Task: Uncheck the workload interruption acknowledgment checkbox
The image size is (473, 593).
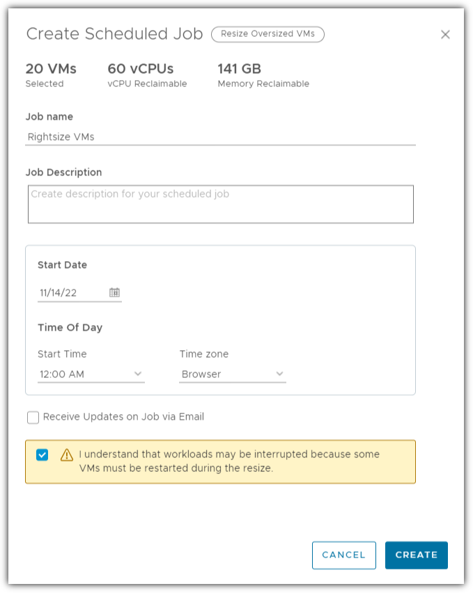Action: [x=42, y=455]
